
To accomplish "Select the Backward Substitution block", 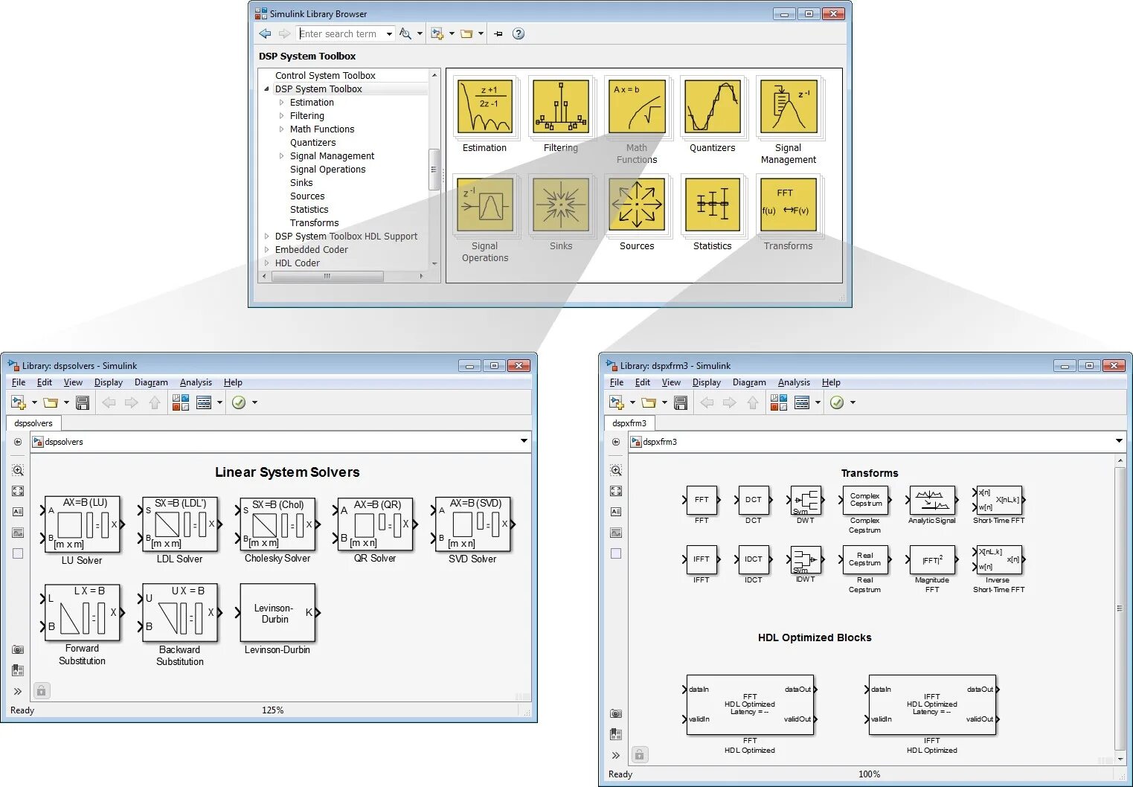I will [180, 613].
